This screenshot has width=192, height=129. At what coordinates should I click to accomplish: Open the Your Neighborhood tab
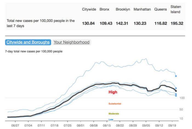tap(71, 42)
